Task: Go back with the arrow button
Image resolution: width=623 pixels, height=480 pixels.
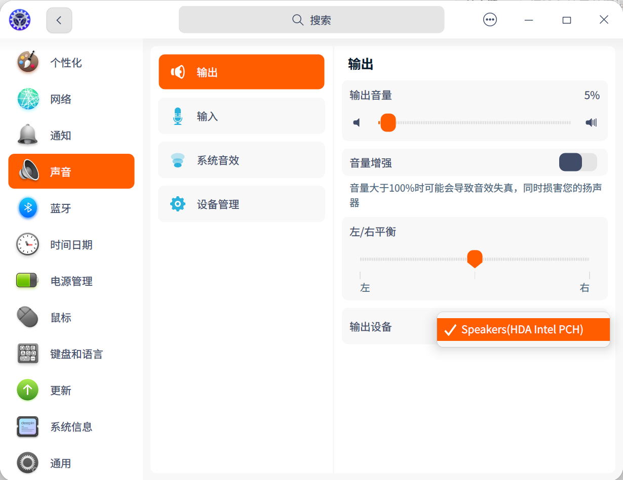Action: click(59, 20)
